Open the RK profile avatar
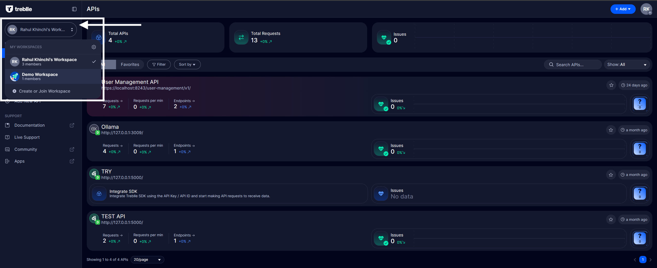Viewport: 657px width, 268px height. tap(646, 9)
